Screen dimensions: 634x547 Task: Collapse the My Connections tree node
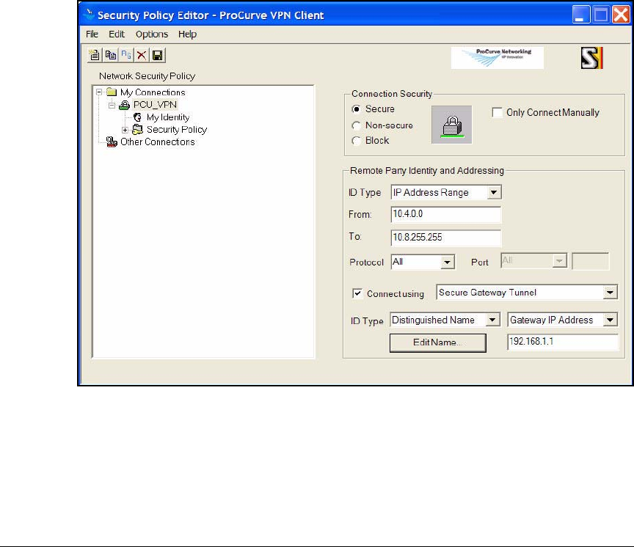(99, 92)
